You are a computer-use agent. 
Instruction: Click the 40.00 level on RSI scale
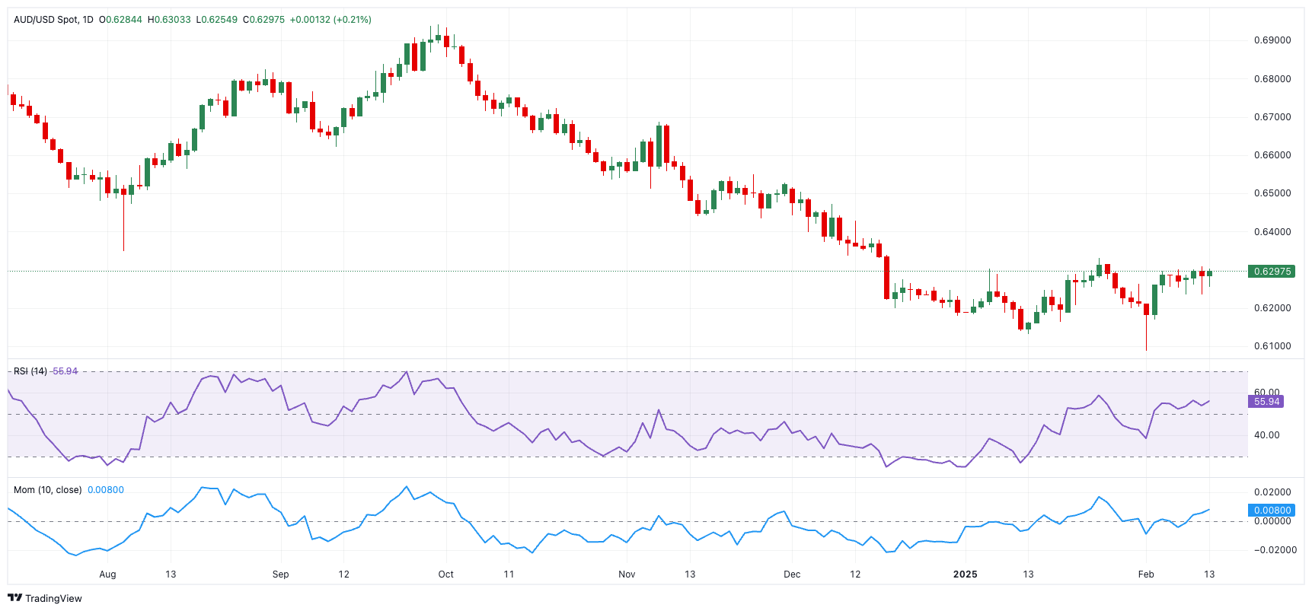tap(1267, 435)
